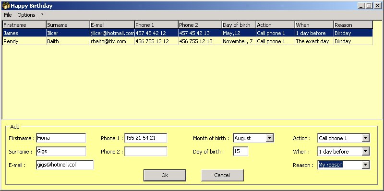384x191 pixels.
Task: Click the Phone 2 column header
Action: [200, 25]
